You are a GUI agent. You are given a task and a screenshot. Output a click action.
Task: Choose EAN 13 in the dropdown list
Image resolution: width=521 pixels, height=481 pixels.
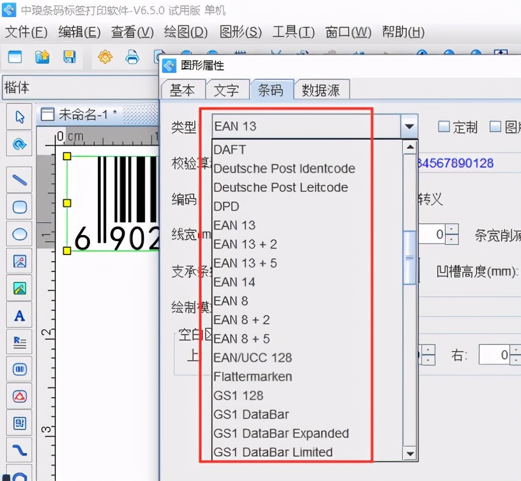307,225
